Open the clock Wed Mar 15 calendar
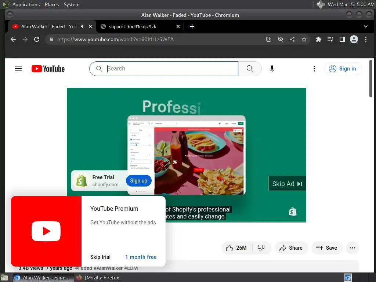The image size is (376, 282). coord(351,4)
